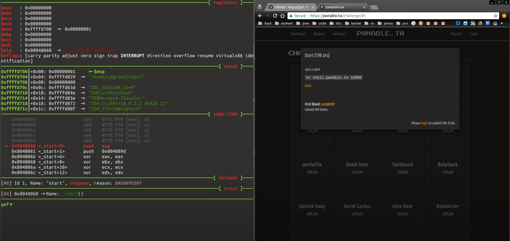This screenshot has width=510, height=241.
Task: Reload the pwnable.tw page
Action: click(x=275, y=16)
